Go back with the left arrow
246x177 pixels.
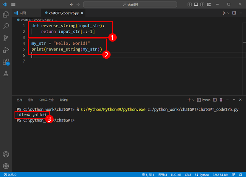coord(72,5)
